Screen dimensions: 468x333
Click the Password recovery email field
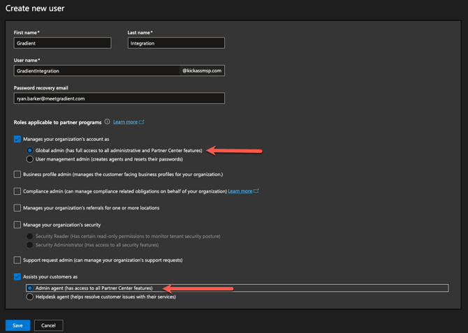click(119, 98)
